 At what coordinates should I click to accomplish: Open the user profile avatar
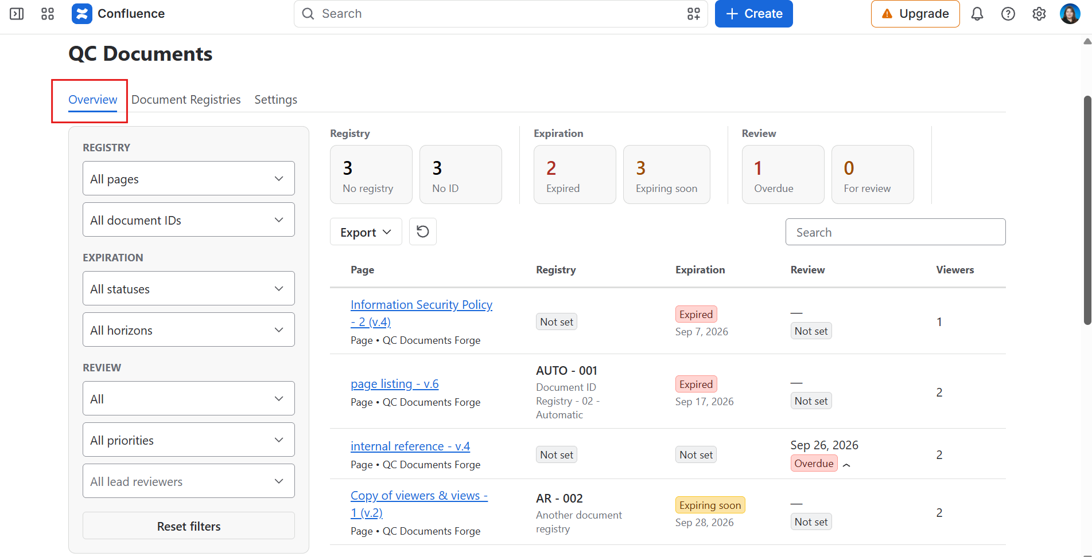[x=1070, y=14]
